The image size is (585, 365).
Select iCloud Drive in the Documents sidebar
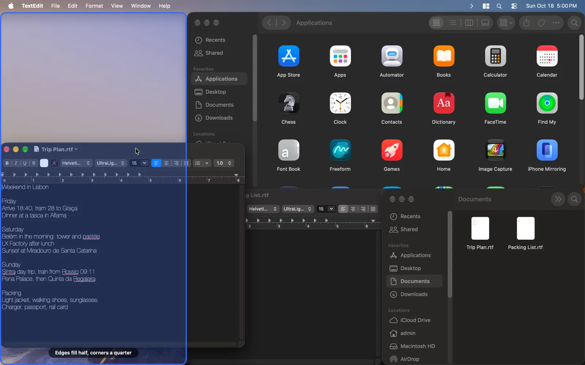[415, 320]
